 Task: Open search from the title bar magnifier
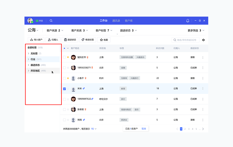pyautogui.click(x=51, y=21)
